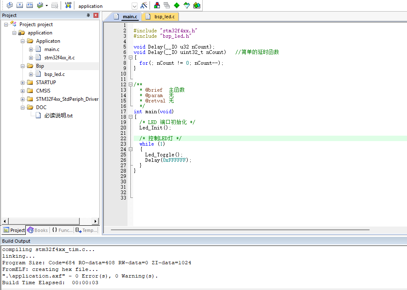Open the Batch Build small dropdown arrow

(47, 5)
